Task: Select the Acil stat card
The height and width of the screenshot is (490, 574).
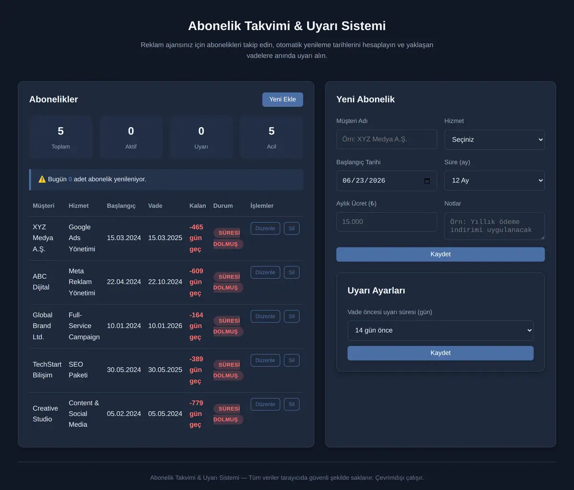Action: click(272, 137)
